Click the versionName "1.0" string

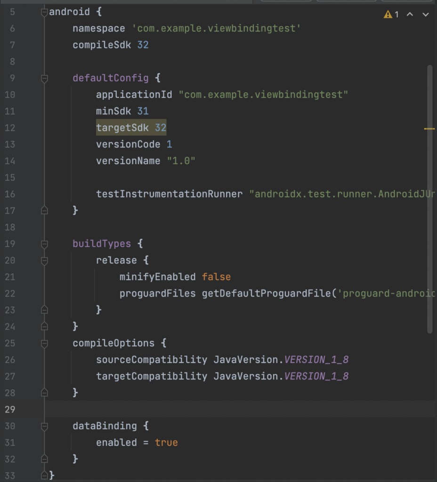pyautogui.click(x=181, y=161)
